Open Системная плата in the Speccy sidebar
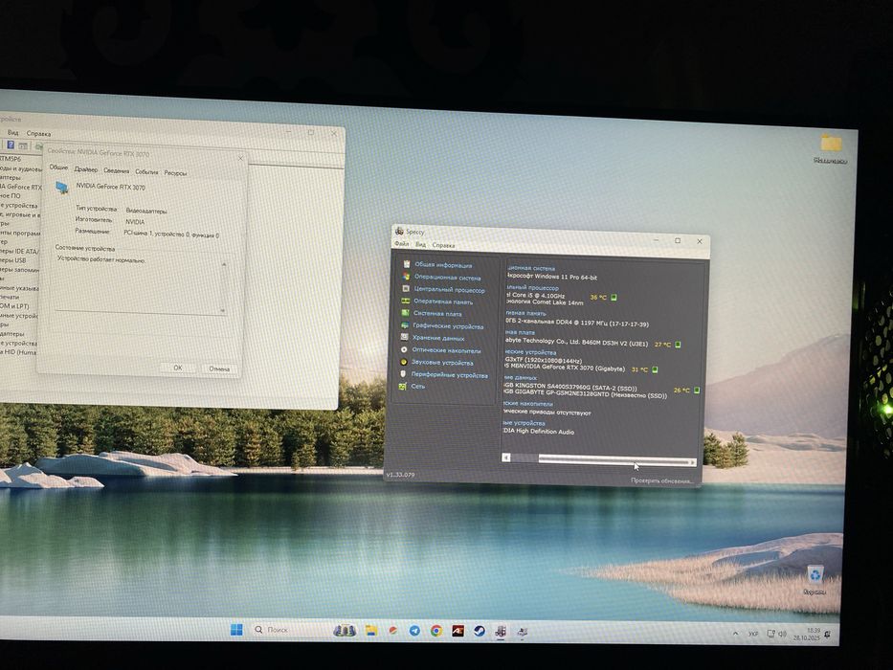Image resolution: width=893 pixels, height=670 pixels. point(437,313)
